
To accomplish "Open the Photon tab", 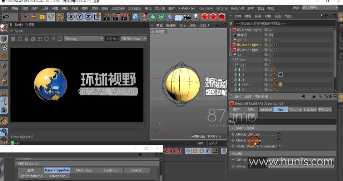I will tap(325, 109).
